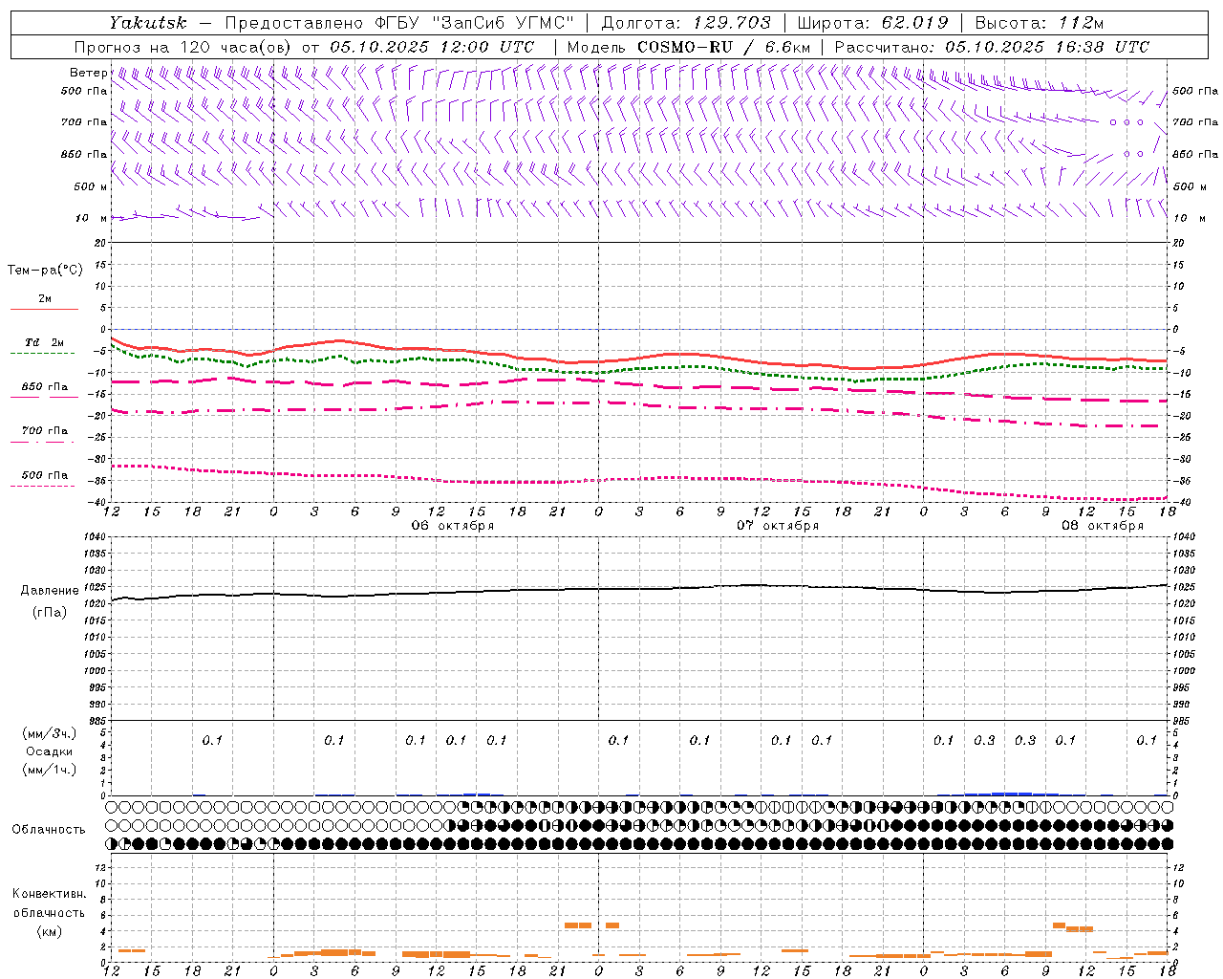Click the "07 октября" date label

(x=778, y=526)
